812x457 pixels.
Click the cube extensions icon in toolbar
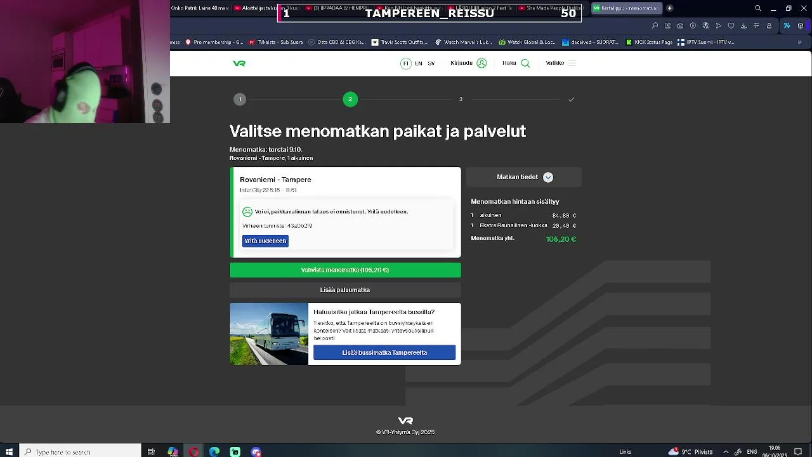click(801, 26)
